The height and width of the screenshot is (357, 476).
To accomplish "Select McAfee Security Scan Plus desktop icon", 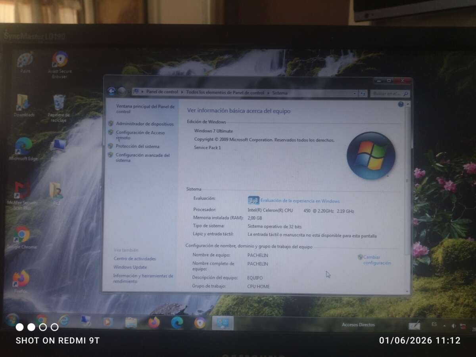I will (x=22, y=196).
